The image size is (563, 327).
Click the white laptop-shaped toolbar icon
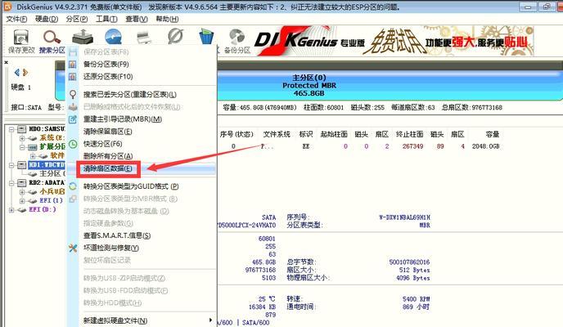pyautogui.click(x=144, y=37)
